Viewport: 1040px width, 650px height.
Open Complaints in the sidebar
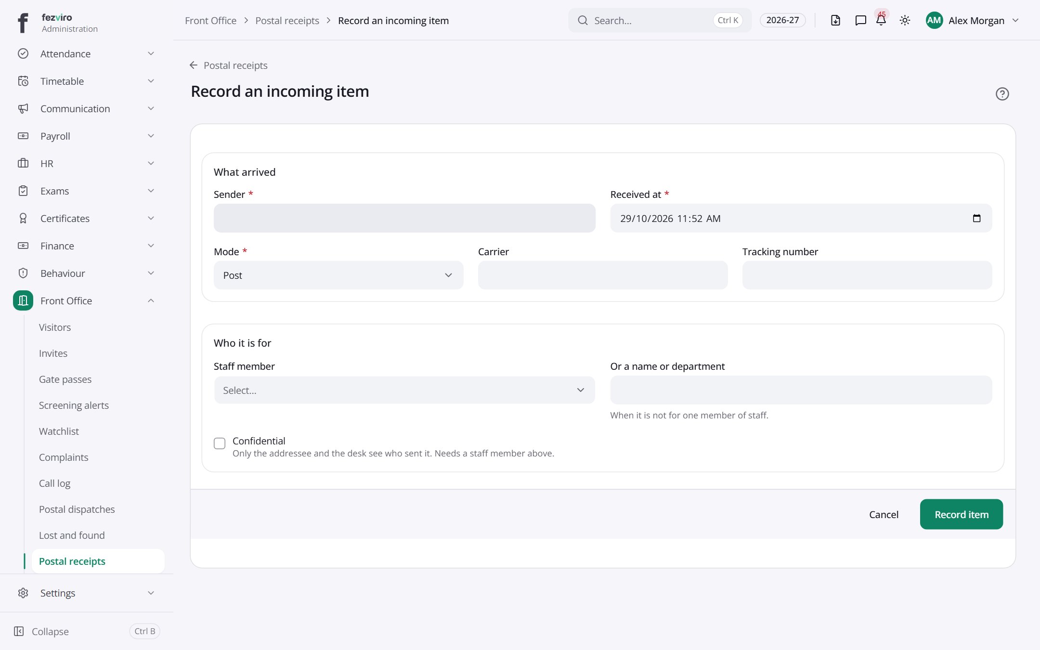pos(64,457)
